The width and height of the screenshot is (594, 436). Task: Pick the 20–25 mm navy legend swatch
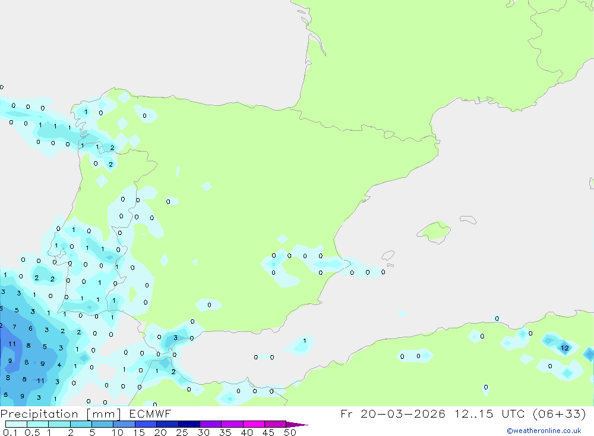point(168,424)
